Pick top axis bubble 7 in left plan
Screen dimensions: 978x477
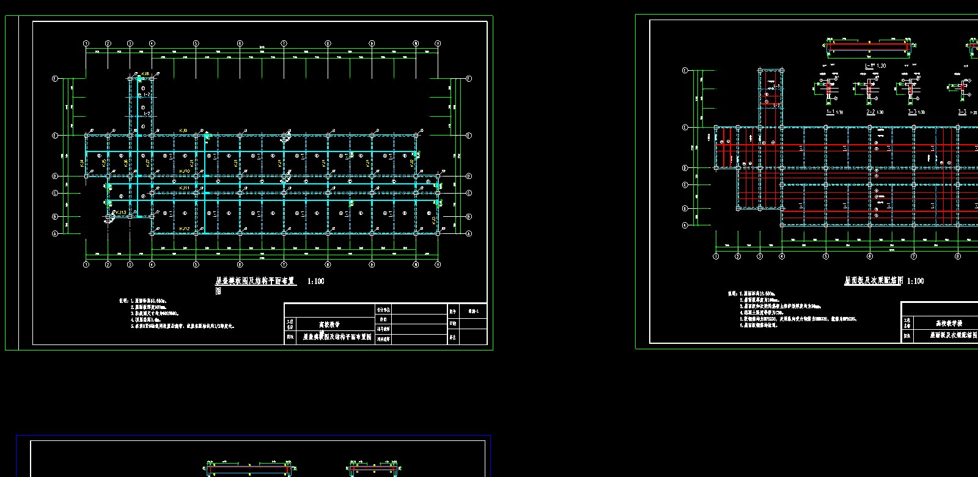coord(284,43)
